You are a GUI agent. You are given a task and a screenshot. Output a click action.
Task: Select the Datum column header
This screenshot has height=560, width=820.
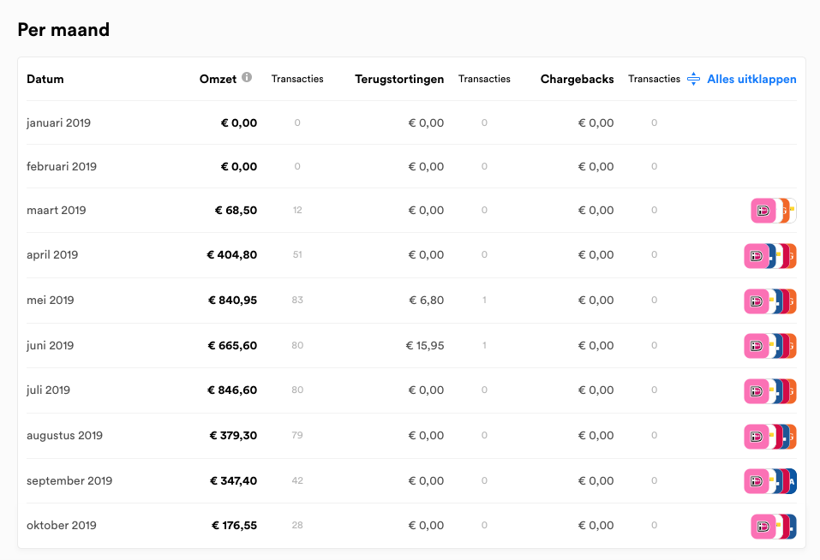tap(45, 79)
